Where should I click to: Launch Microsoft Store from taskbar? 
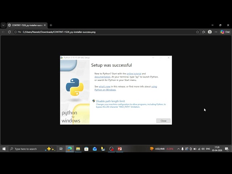click(x=86, y=149)
